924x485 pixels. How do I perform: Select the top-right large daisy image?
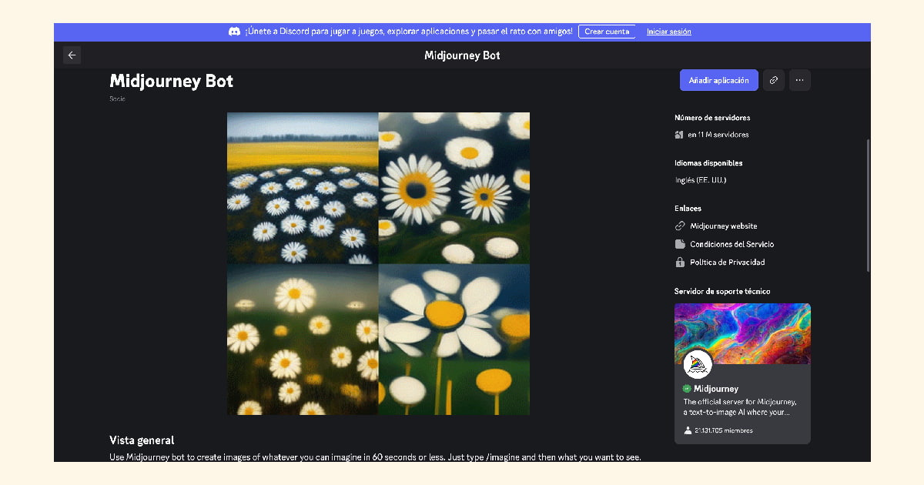pos(454,188)
